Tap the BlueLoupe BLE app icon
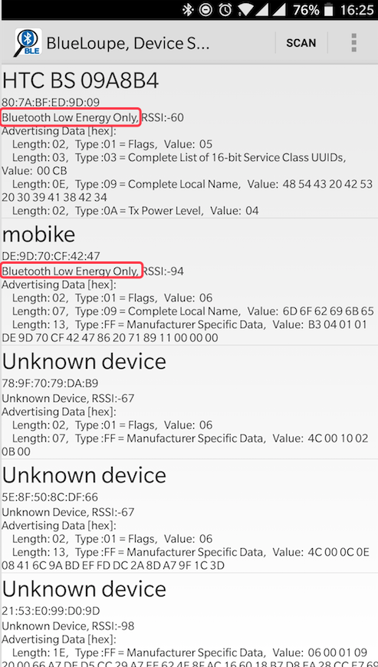 [x=28, y=42]
